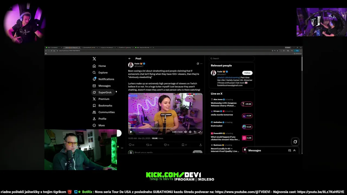The image size is (347, 195).
Task: Click the floating Grok button
Action: point(295,142)
